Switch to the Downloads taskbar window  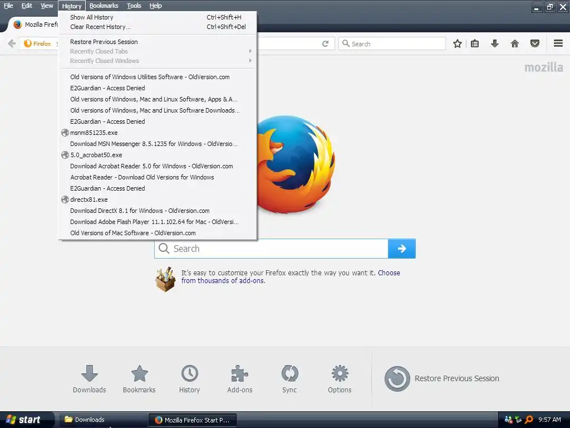coord(103,420)
